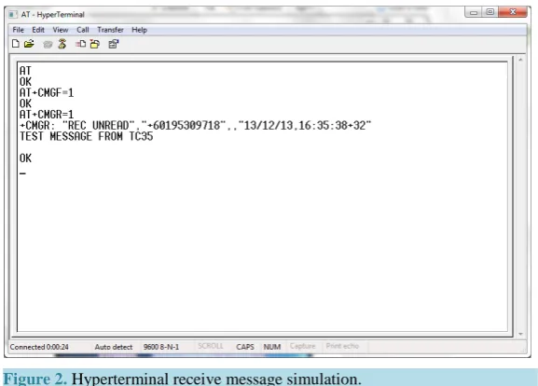This screenshot has width=538, height=386.
Task: Click the +CMGR: "REC UNREAD" response line
Action: (195, 125)
